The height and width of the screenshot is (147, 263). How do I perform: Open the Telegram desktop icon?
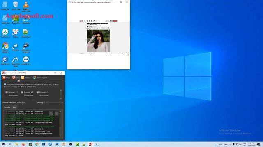[x=16, y=47]
